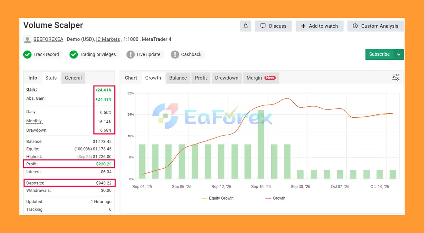Switch to the Balance chart tab
The image size is (424, 233).
tap(178, 78)
